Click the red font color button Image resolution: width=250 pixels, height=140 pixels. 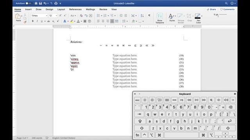[78, 21]
